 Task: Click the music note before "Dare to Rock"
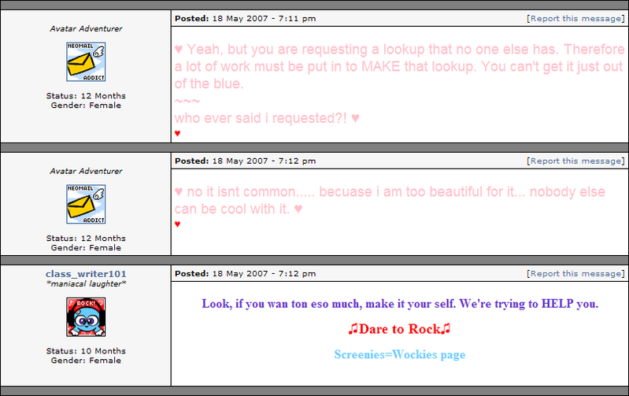click(353, 328)
